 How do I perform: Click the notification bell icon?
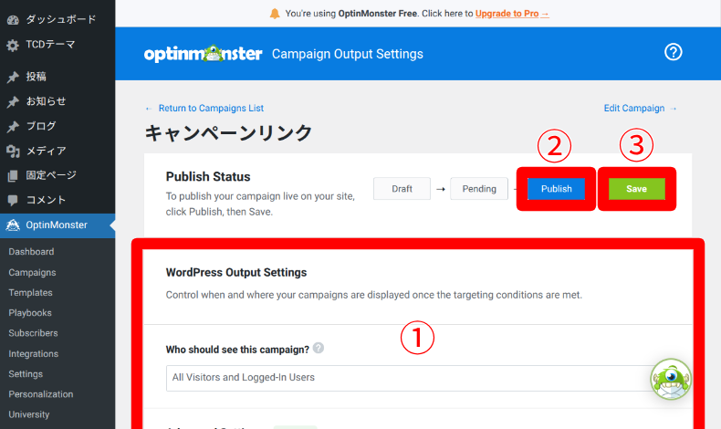(275, 14)
